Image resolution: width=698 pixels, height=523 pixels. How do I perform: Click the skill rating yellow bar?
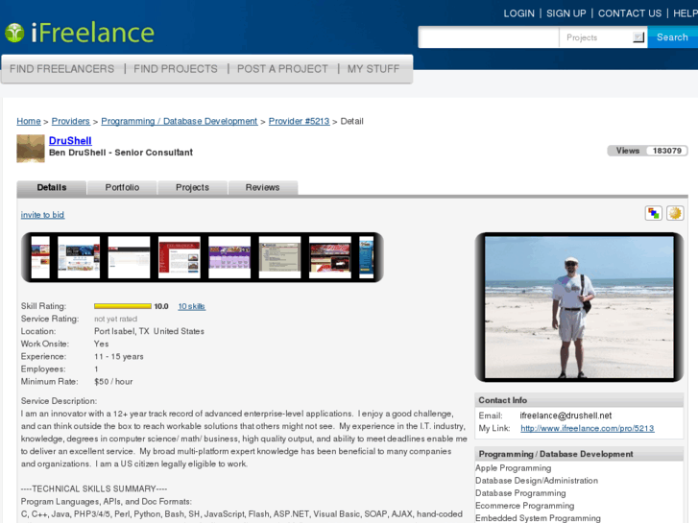point(123,306)
